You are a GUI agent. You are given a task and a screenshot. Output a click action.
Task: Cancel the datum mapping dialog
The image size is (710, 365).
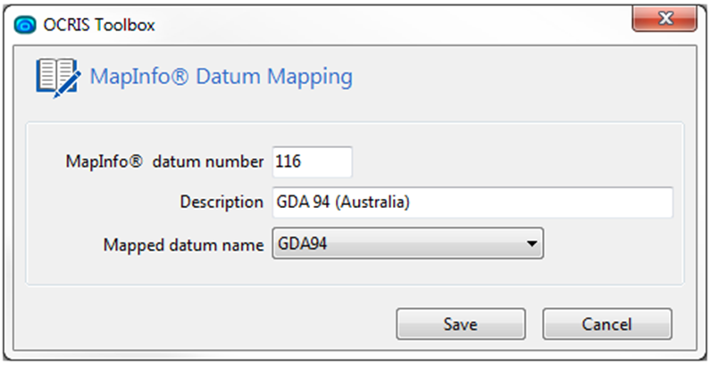pyautogui.click(x=606, y=324)
